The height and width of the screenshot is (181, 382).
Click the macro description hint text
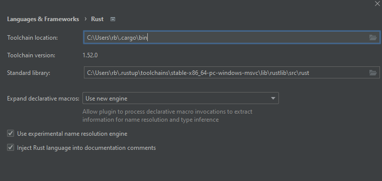point(167,116)
